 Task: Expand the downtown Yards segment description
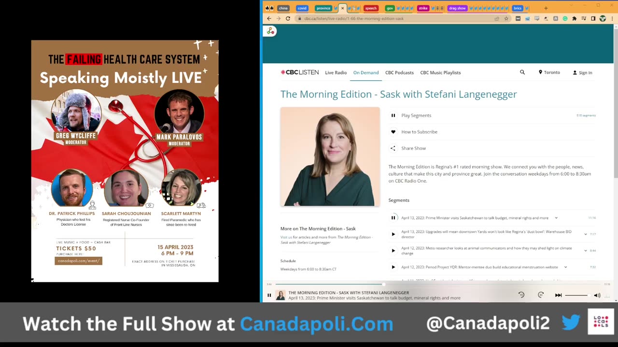click(586, 234)
